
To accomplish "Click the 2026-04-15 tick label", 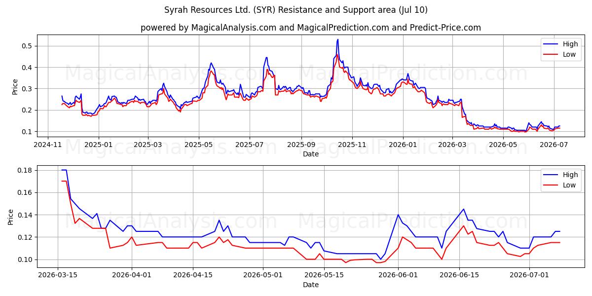I will 192,276.
